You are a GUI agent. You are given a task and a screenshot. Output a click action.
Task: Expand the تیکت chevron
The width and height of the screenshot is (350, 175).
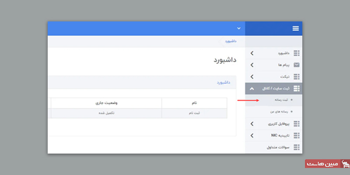coord(252,77)
